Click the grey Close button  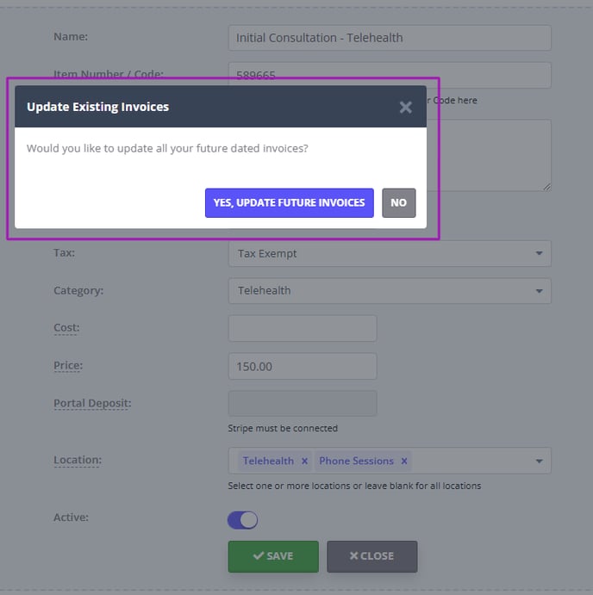[x=371, y=556]
